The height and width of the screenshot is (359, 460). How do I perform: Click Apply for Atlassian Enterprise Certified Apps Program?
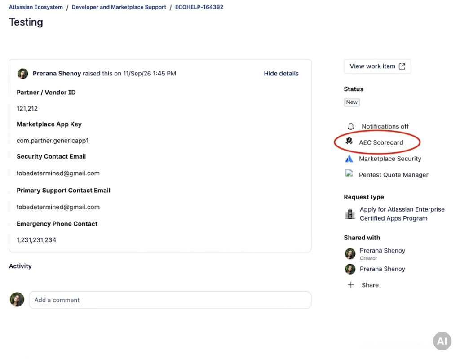402,214
